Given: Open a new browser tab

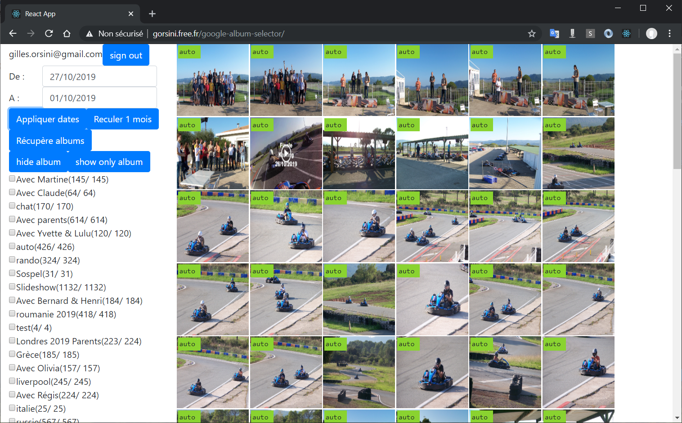Looking at the screenshot, I should click(x=152, y=14).
